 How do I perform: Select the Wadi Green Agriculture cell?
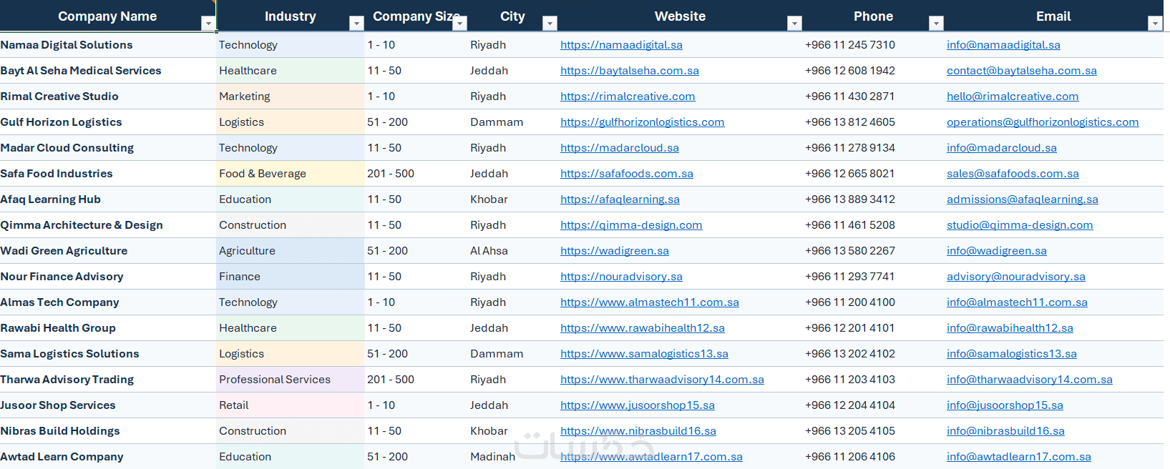click(108, 251)
